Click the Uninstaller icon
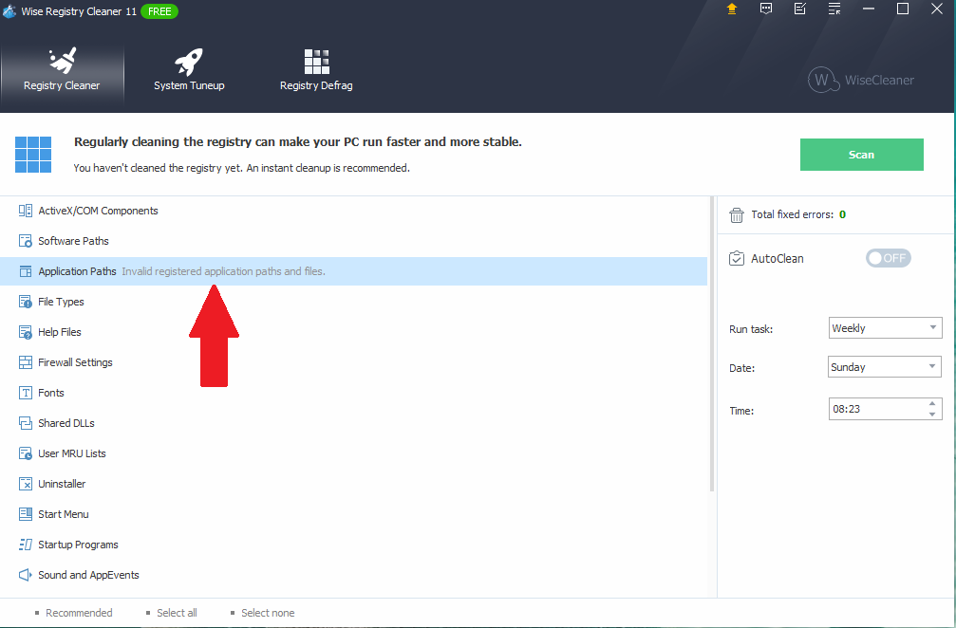Viewport: 956px width, 628px height. pos(25,484)
